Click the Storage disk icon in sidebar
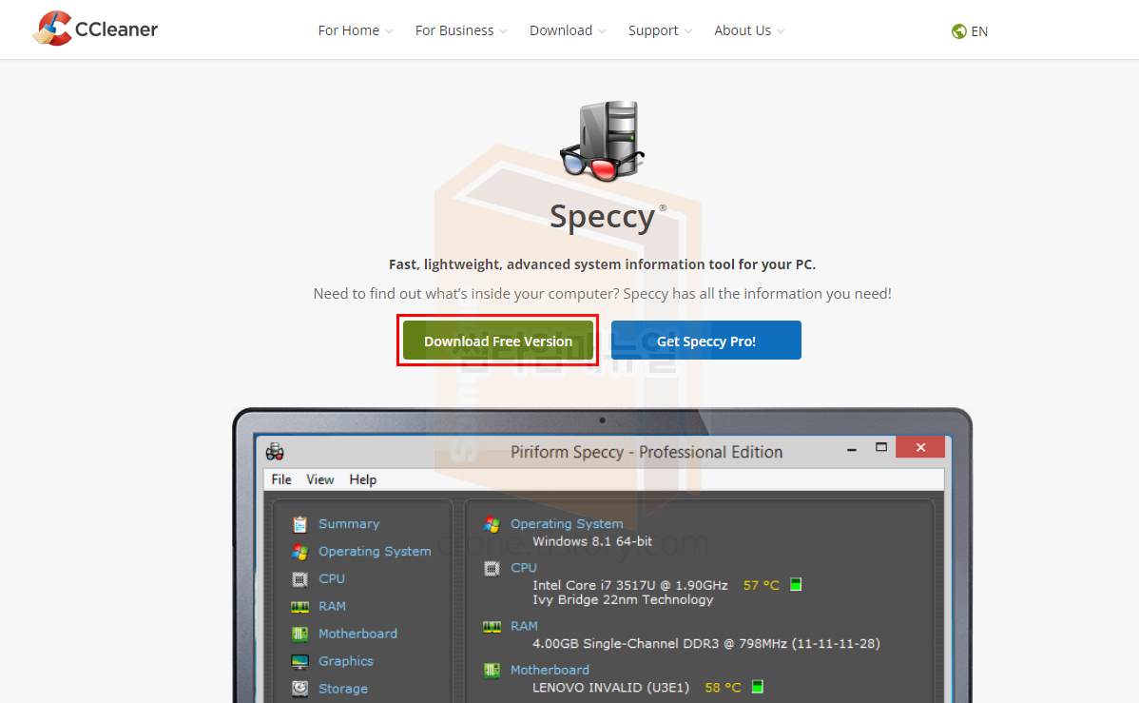The height and width of the screenshot is (703, 1139). tap(300, 689)
